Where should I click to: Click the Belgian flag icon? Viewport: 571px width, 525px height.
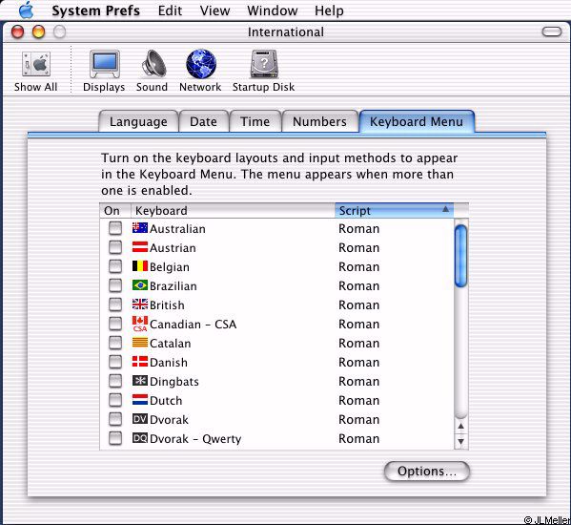140,266
